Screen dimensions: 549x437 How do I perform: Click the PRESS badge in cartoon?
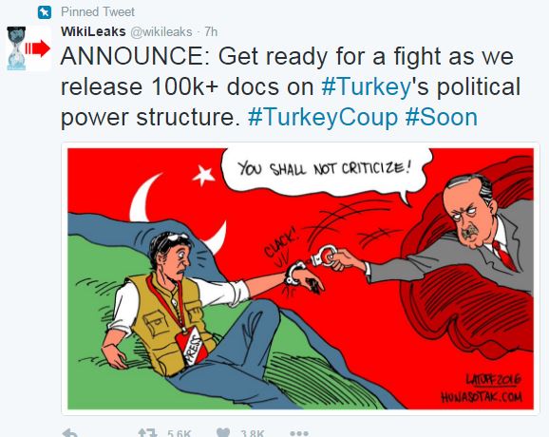click(192, 347)
